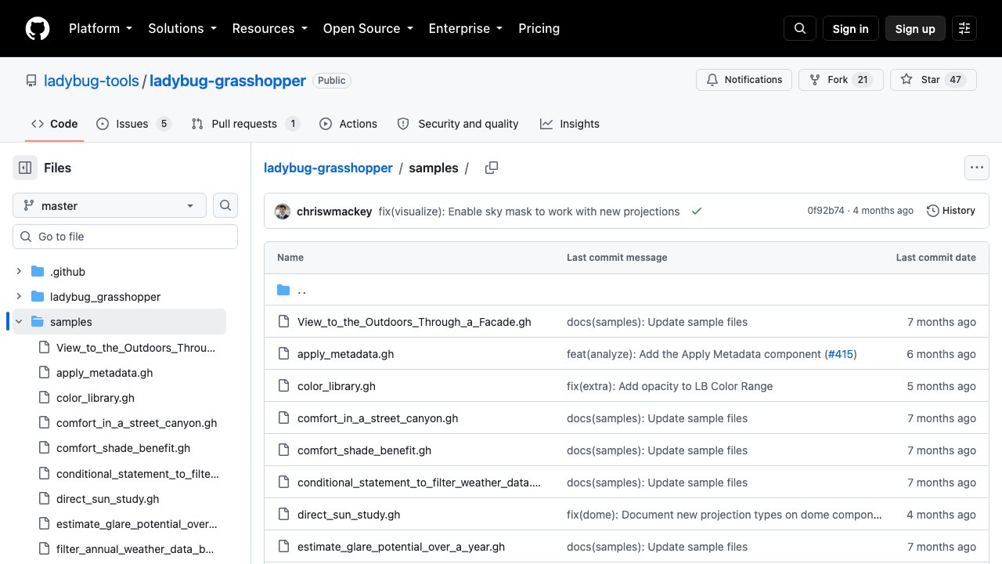Open the master branch dropdown
The image size is (1002, 564).
coord(110,205)
